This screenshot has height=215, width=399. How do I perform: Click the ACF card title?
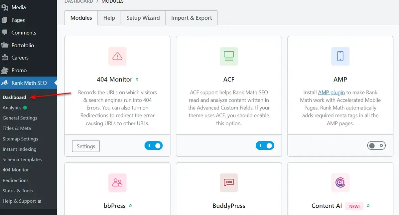tap(229, 80)
